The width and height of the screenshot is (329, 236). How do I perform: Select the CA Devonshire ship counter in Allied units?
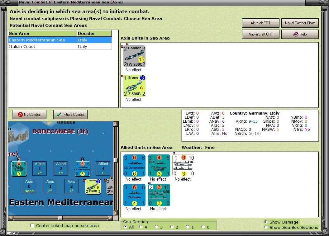coord(134,165)
